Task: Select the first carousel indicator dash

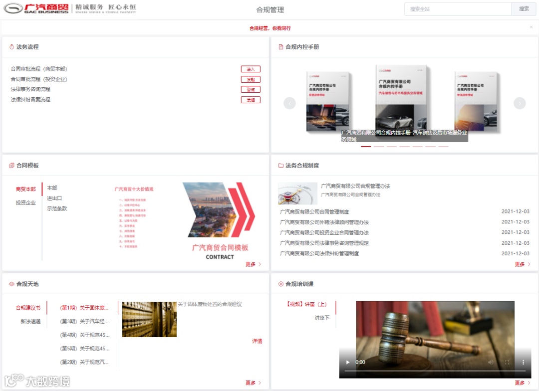Action: click(366, 147)
